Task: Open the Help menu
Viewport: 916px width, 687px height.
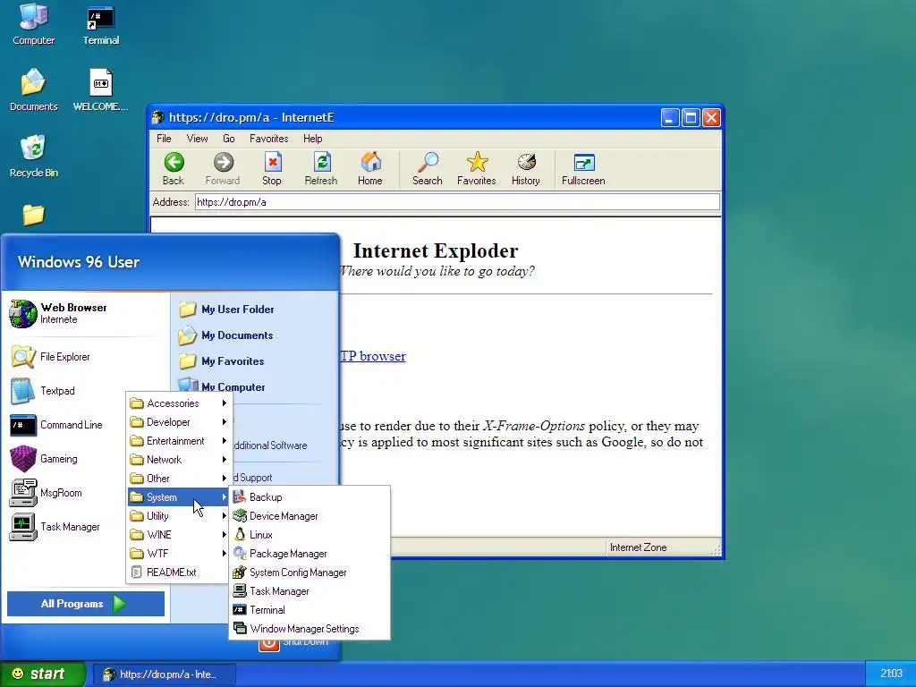Action: pos(312,139)
